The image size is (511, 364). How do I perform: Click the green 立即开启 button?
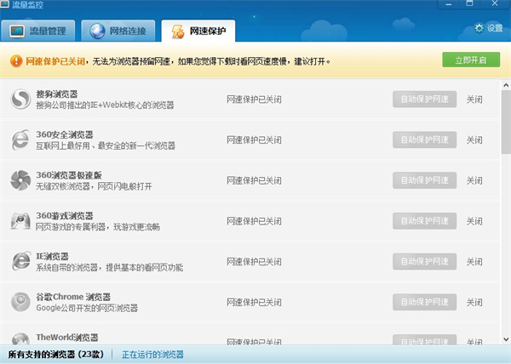pyautogui.click(x=471, y=60)
